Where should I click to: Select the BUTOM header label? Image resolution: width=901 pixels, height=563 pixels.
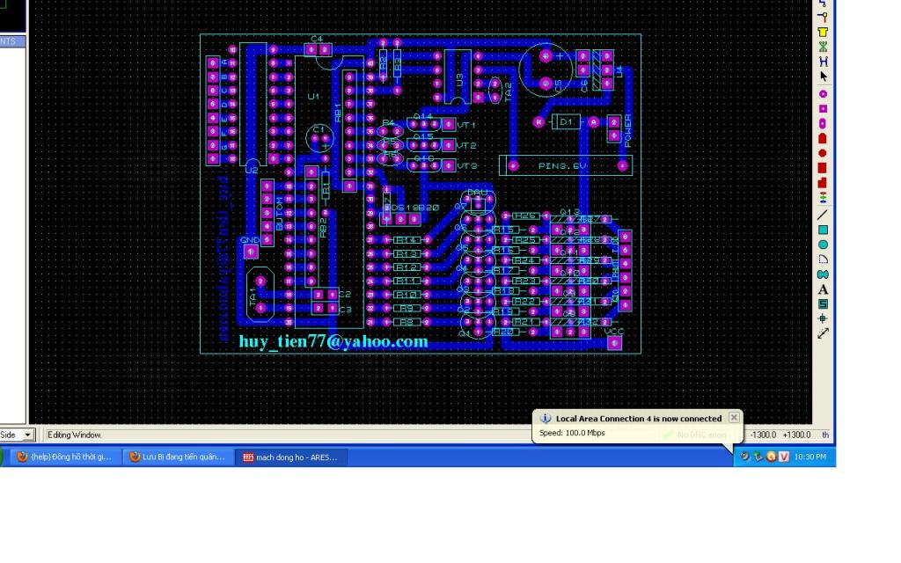coord(280,215)
